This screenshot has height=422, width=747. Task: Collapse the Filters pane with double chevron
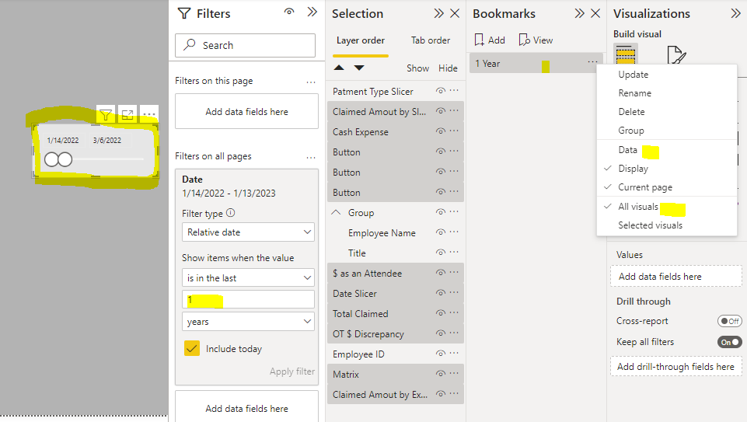[312, 12]
